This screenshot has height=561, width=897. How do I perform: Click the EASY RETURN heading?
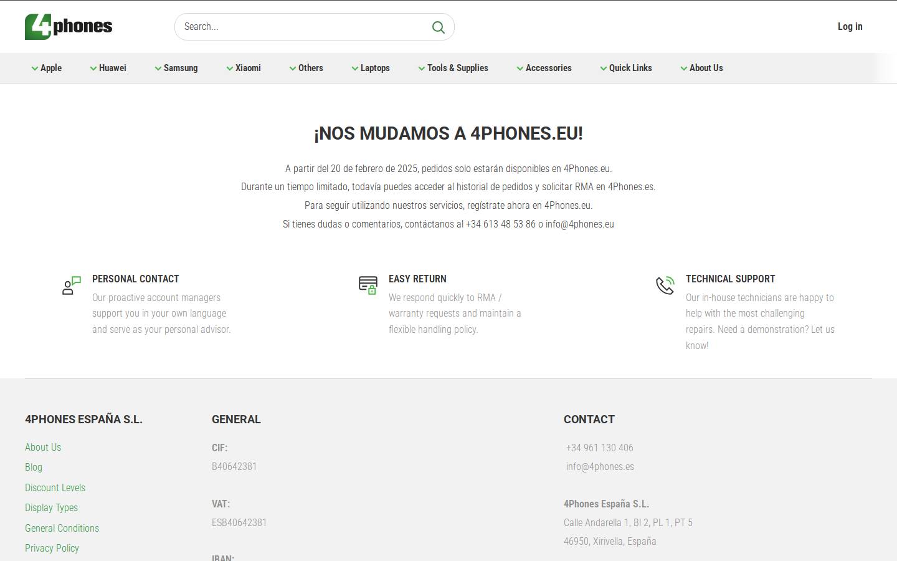click(417, 279)
